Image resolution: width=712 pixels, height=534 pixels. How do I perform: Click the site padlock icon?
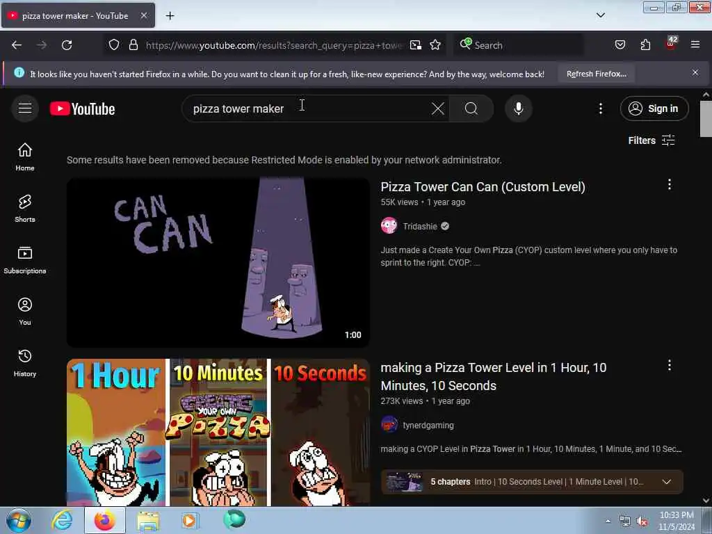[x=133, y=45]
